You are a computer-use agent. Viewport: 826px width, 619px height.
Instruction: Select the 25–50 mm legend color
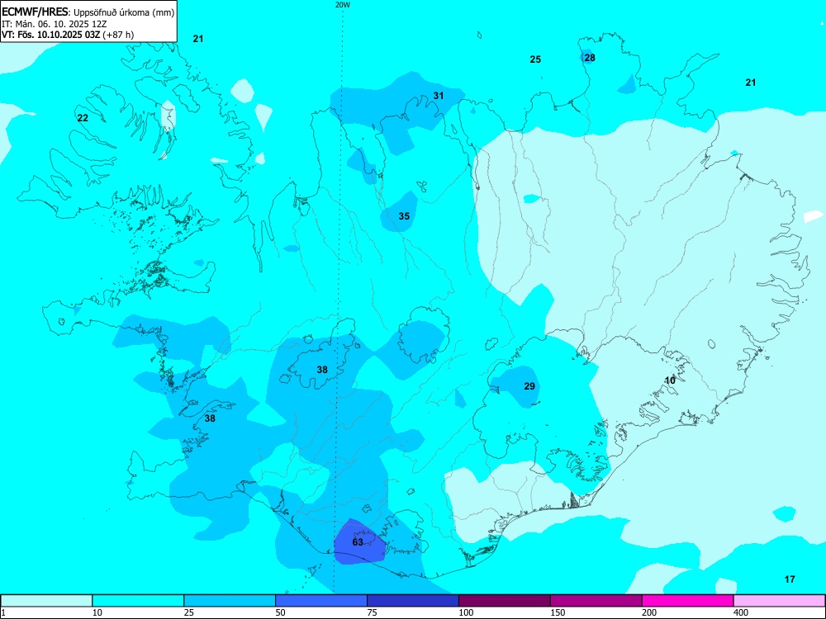tap(230, 601)
